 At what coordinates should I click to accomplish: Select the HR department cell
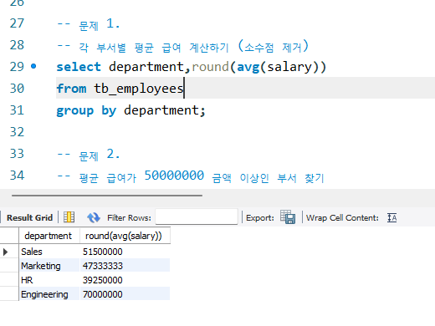(49, 280)
